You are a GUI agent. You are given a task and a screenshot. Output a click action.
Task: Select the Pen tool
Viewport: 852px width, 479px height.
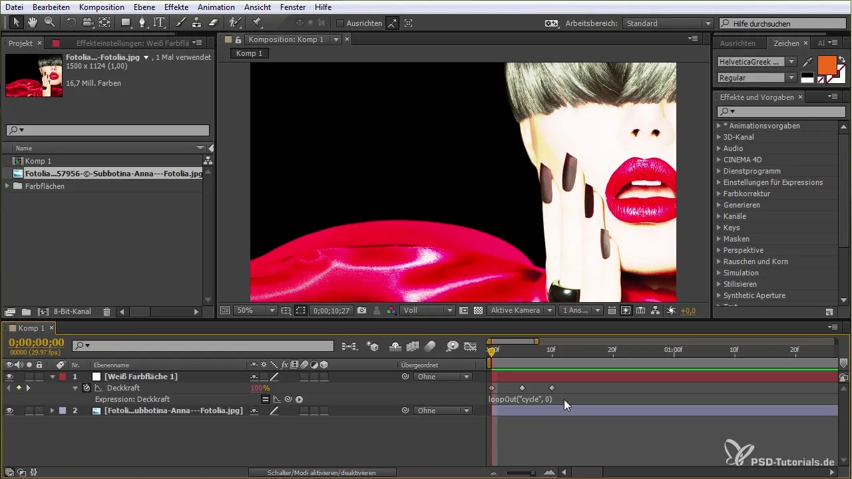pos(142,23)
